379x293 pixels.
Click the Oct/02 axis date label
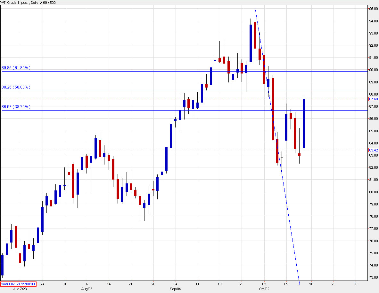tap(264, 289)
